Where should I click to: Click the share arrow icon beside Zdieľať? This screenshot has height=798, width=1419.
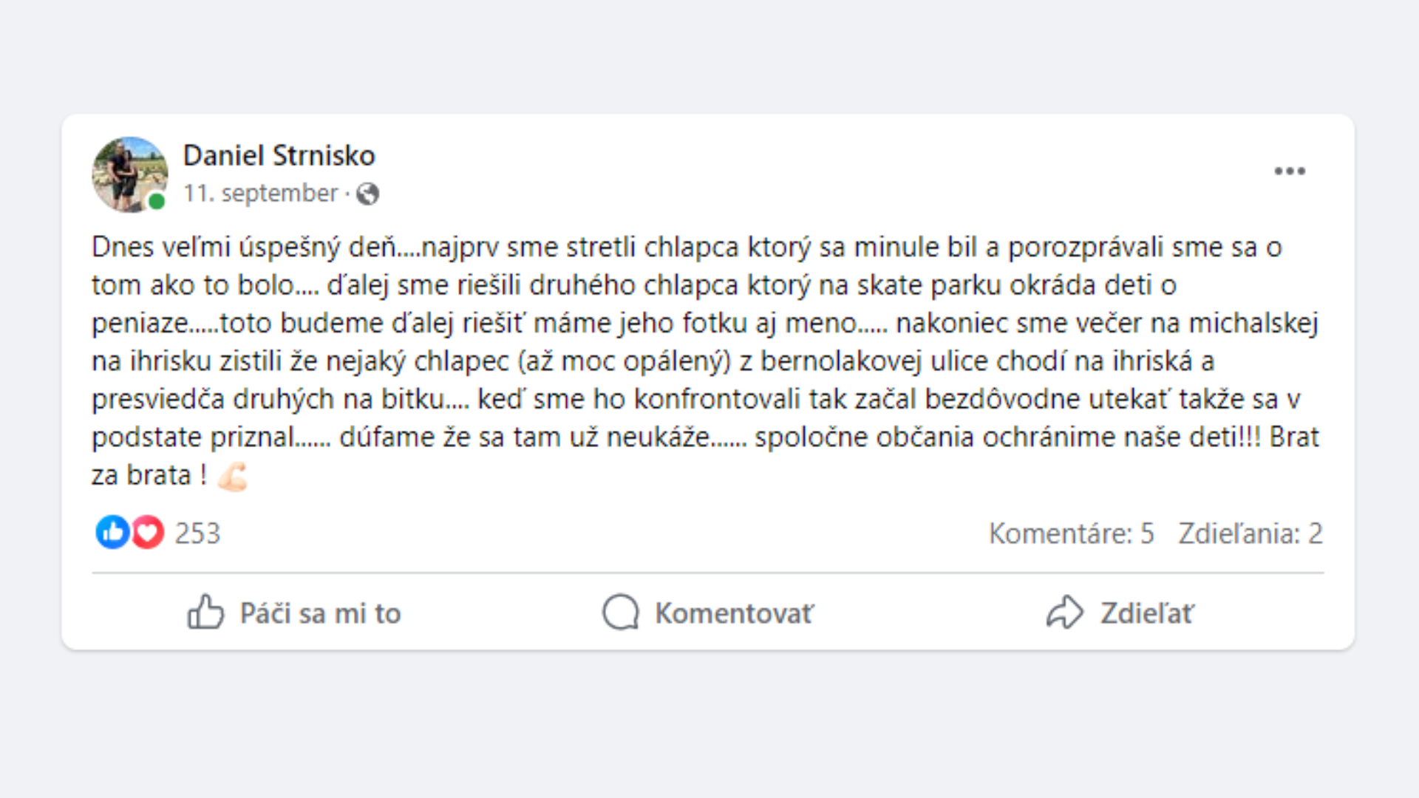coord(1064,613)
